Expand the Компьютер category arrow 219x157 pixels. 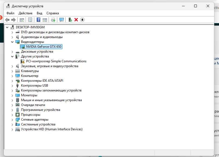pyautogui.click(x=12, y=76)
